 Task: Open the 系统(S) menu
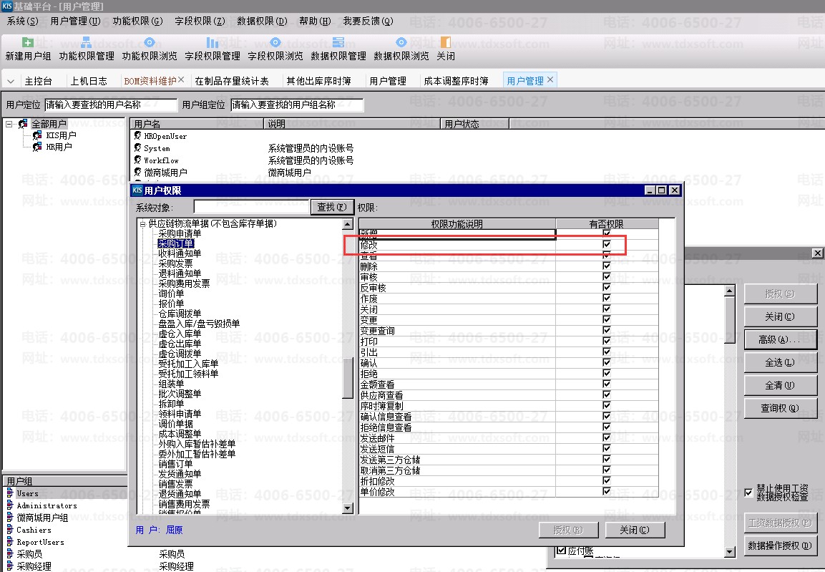(x=23, y=21)
